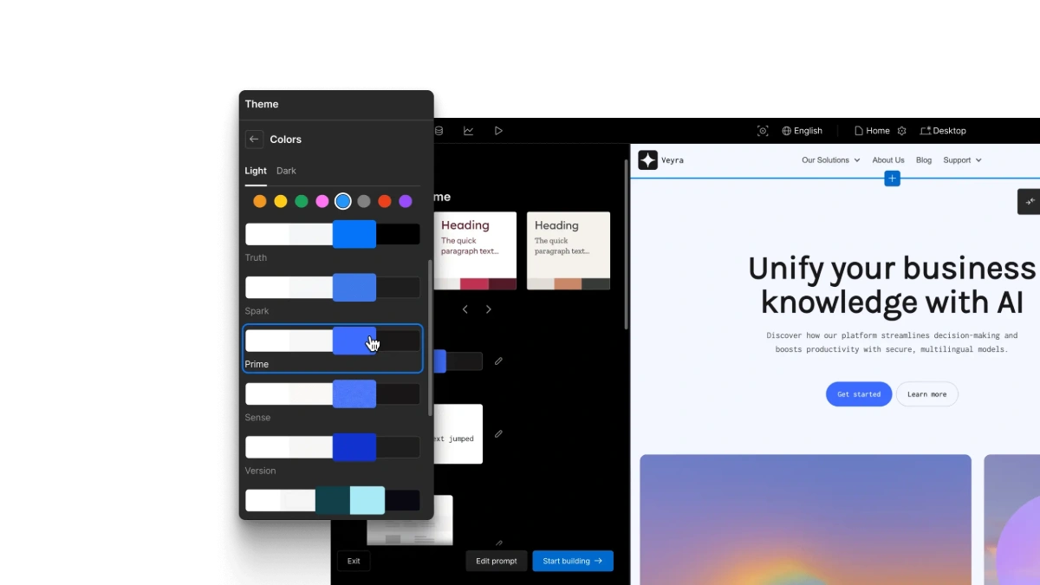Select the Truth color palette
Image resolution: width=1040 pixels, height=585 pixels.
[x=332, y=235]
